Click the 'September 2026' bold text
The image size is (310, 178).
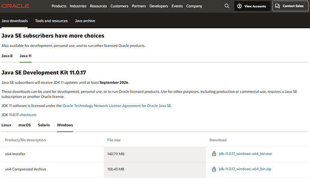tap(114, 83)
